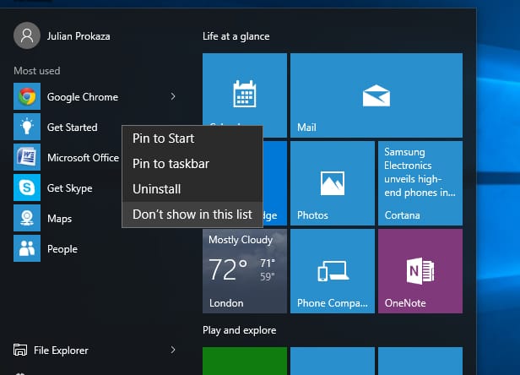Open the Photos tile

coord(333,183)
